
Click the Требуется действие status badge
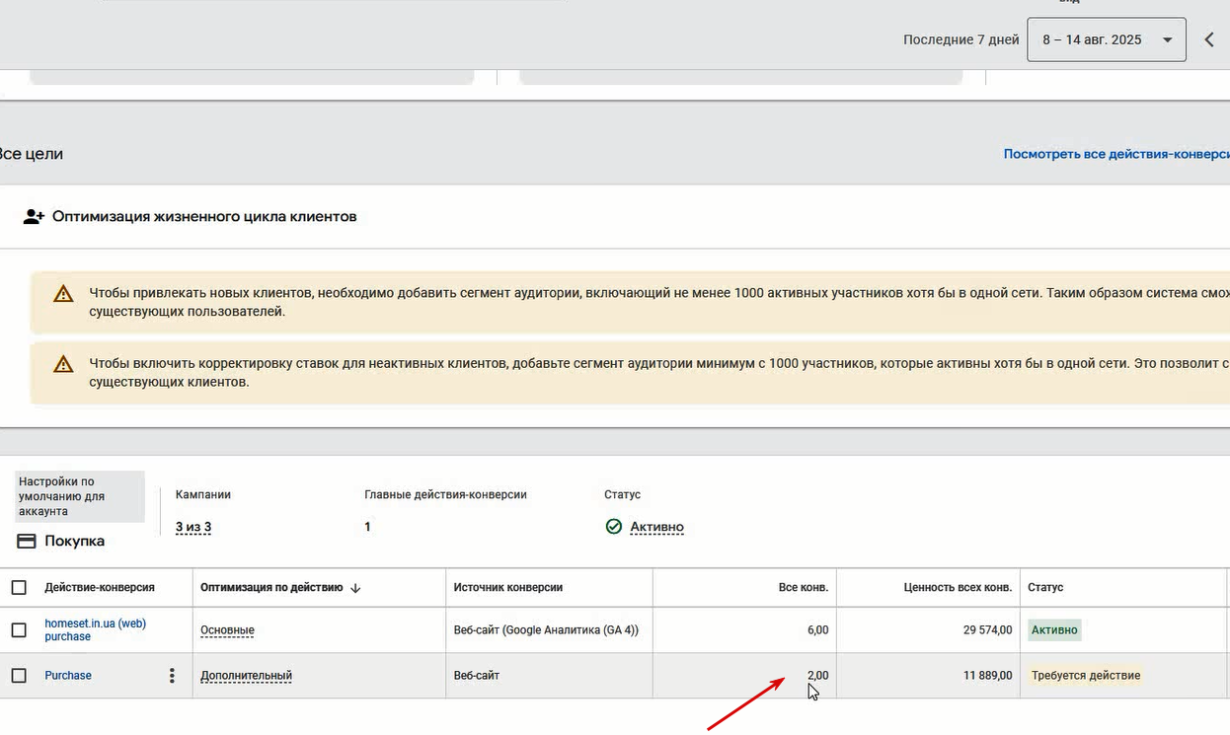tap(1086, 676)
